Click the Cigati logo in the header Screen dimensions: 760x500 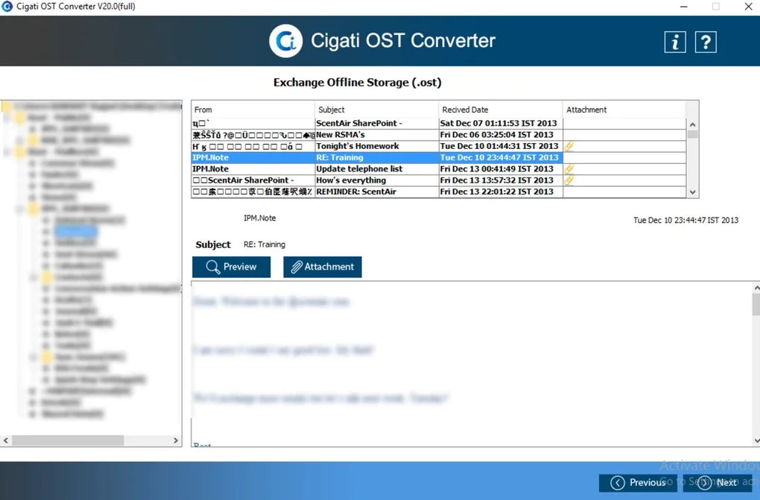[286, 41]
